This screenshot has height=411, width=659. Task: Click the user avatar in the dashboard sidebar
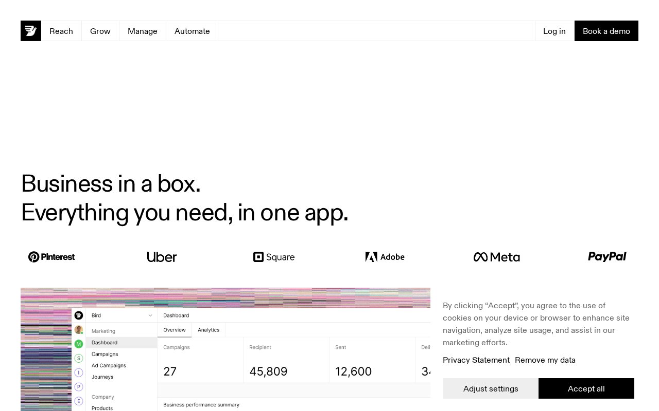[x=79, y=330]
